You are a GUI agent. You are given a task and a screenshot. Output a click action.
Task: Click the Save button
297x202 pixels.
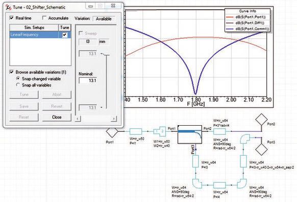click(24, 106)
